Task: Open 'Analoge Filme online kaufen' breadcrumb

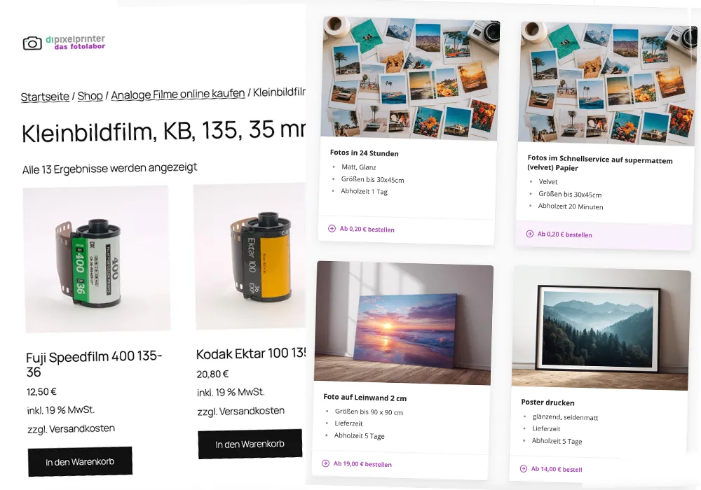Action: click(x=178, y=94)
